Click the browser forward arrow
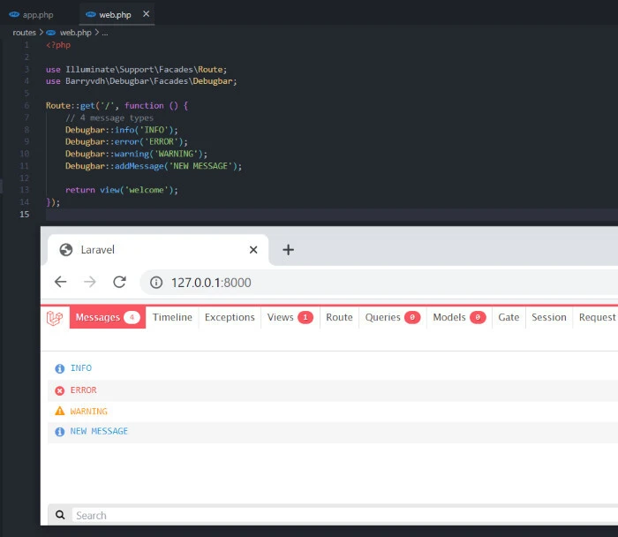Screen dimensions: 618x537 click(x=89, y=282)
